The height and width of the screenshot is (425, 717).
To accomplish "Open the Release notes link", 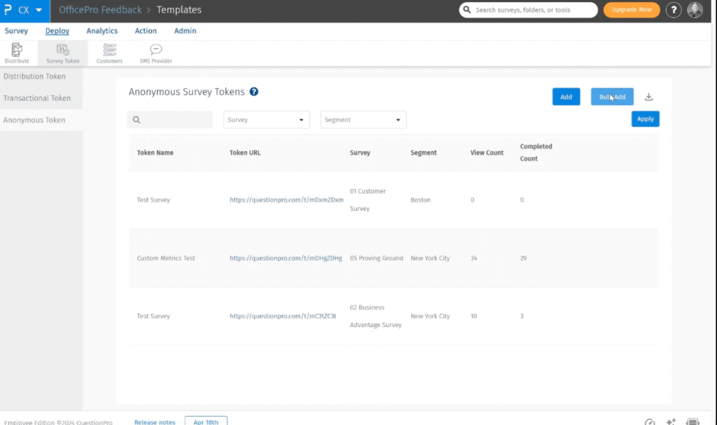I will [155, 421].
